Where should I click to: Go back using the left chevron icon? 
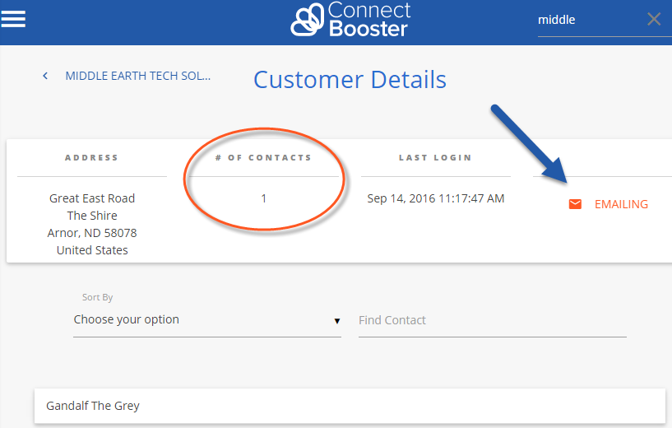click(45, 76)
